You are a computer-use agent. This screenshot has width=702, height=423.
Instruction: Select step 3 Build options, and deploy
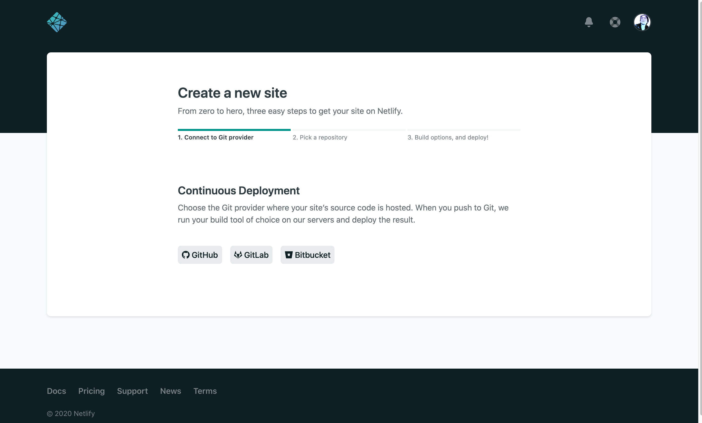448,137
